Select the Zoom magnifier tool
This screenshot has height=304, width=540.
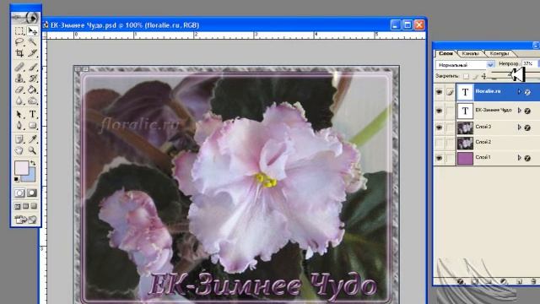[x=32, y=150]
